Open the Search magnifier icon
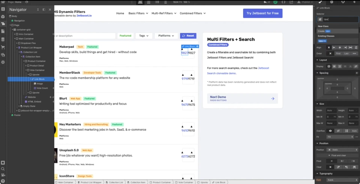This screenshot has height=184, width=360. (x=3, y=169)
